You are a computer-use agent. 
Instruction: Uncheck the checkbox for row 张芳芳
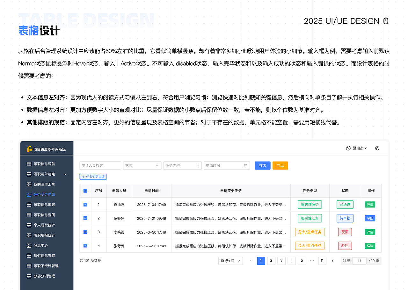coord(85,246)
